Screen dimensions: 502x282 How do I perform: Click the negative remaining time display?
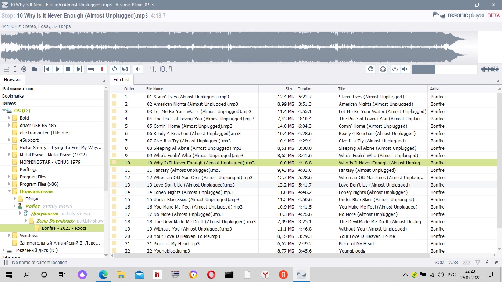pos(160,69)
